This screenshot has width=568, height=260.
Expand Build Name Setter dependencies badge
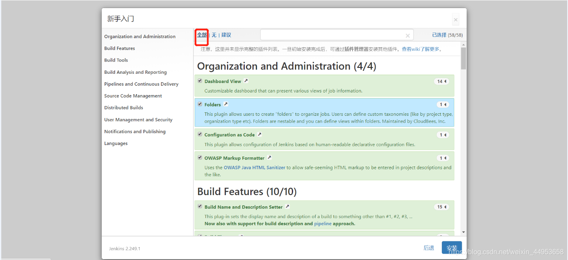442,207
